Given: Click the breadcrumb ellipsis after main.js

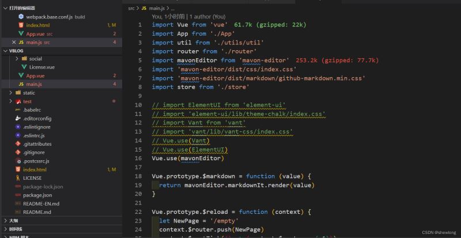Looking at the screenshot, I should (172, 9).
